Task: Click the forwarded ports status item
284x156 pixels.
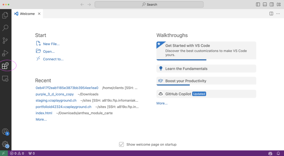Action: (x=32, y=153)
